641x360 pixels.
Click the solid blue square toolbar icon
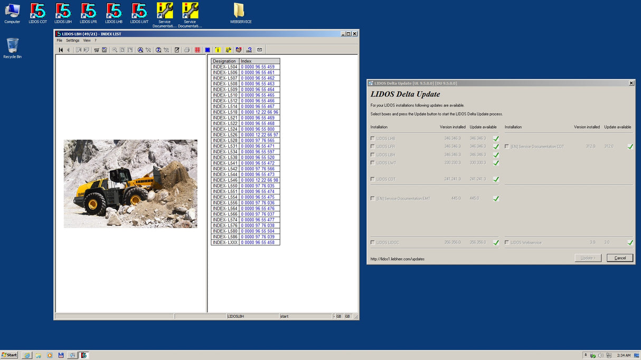point(208,50)
